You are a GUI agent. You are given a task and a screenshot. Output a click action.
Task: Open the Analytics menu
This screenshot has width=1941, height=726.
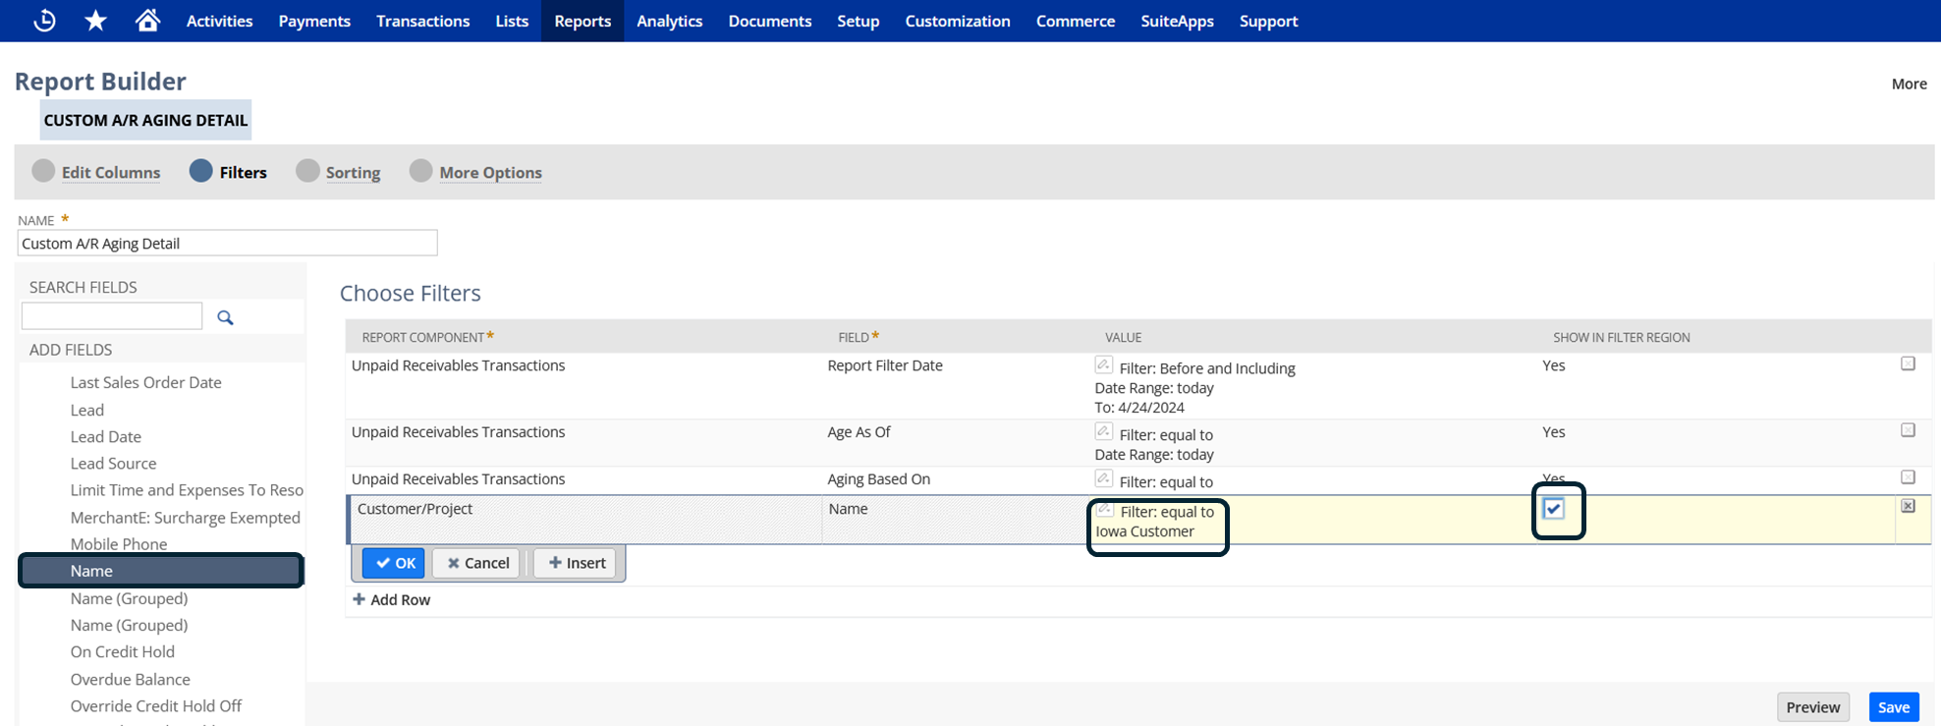click(670, 21)
